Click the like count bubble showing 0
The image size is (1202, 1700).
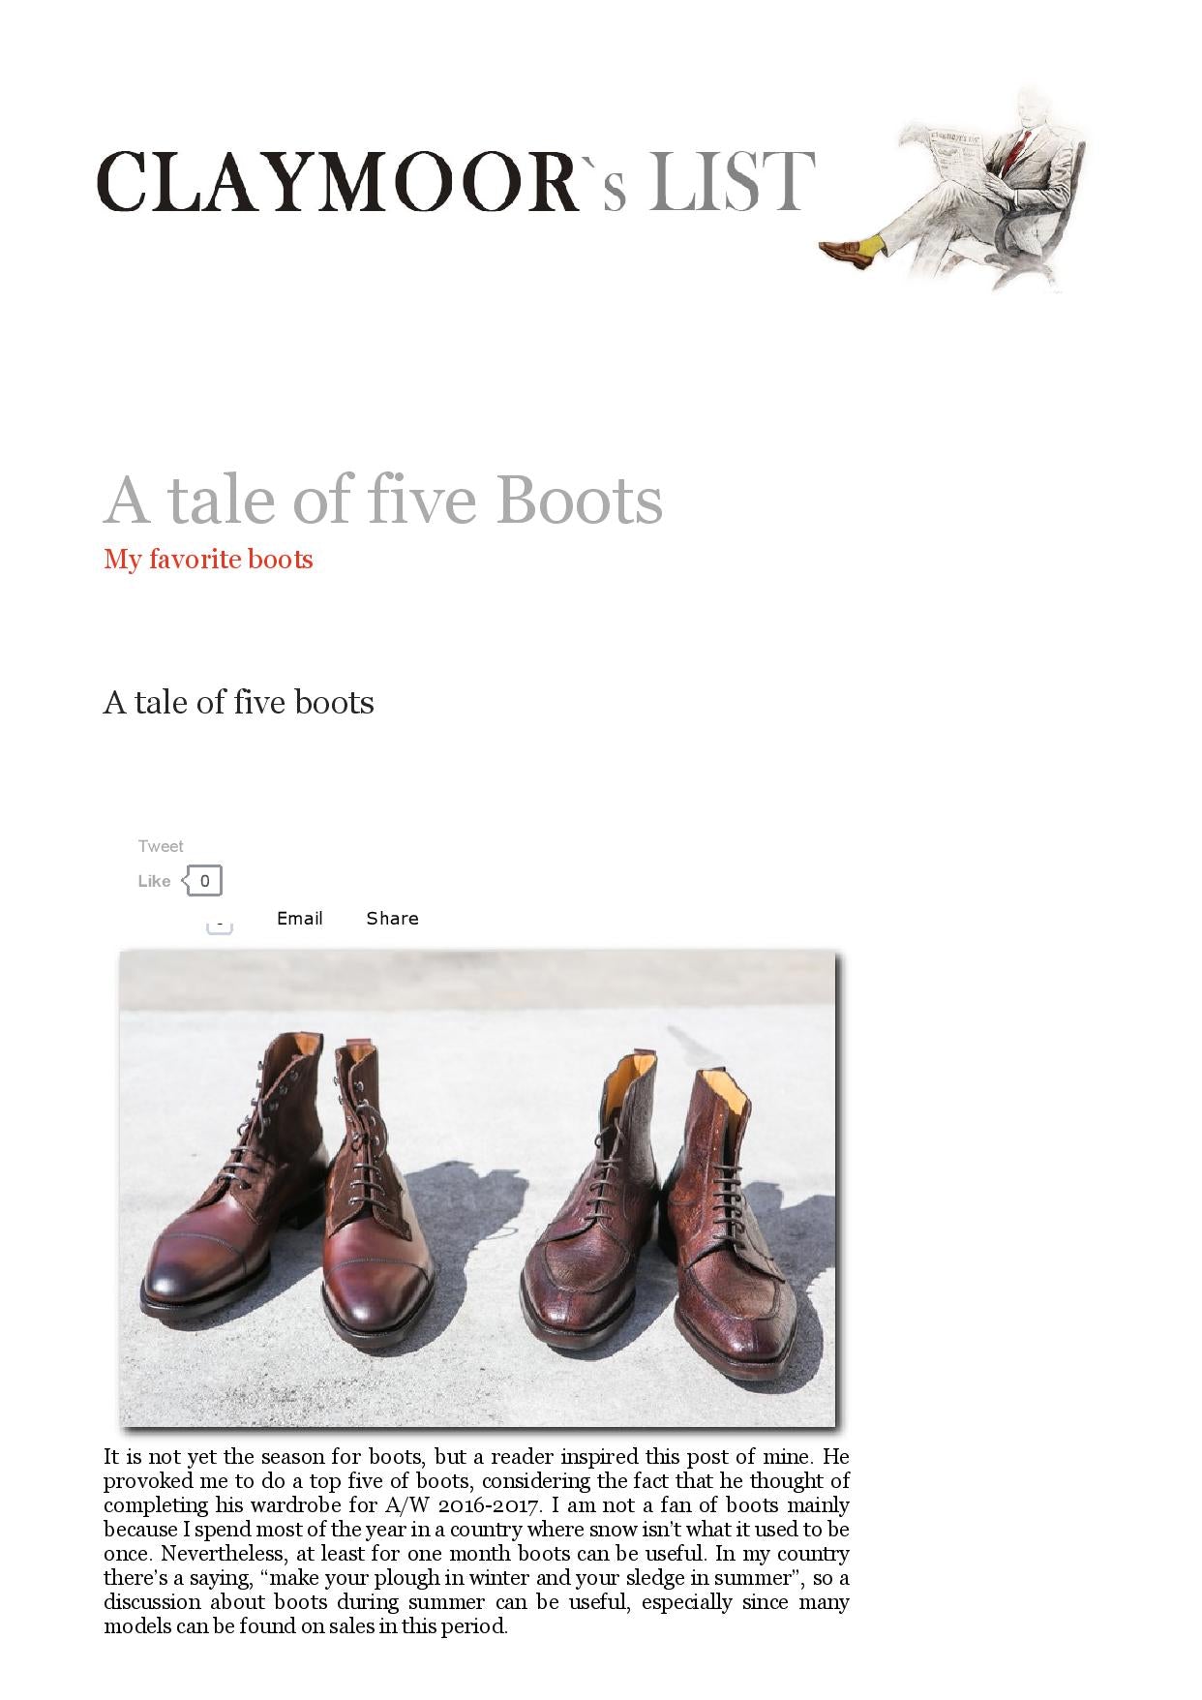(x=203, y=881)
